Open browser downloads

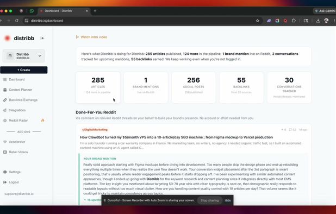pos(318,21)
